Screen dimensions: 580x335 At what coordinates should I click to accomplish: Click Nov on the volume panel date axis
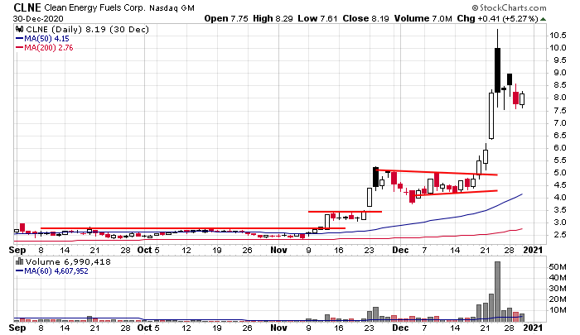[278, 328]
